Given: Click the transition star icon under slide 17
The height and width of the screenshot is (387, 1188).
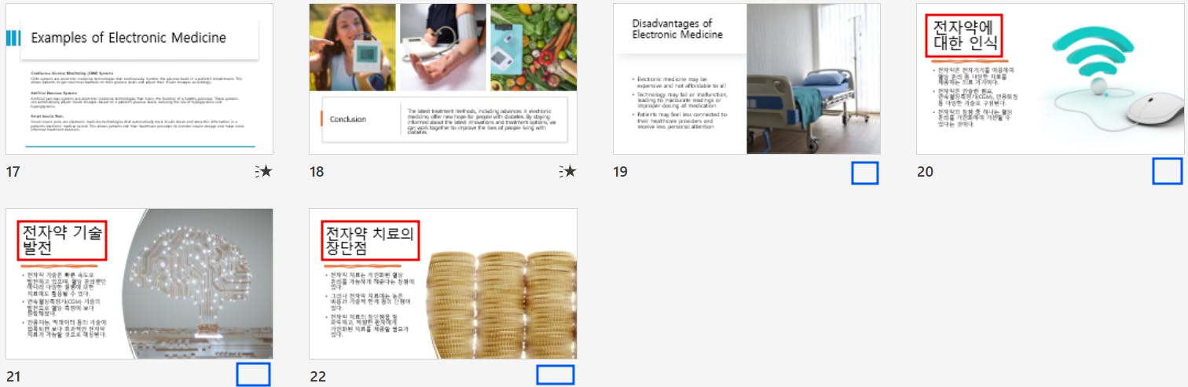Looking at the screenshot, I should (264, 171).
